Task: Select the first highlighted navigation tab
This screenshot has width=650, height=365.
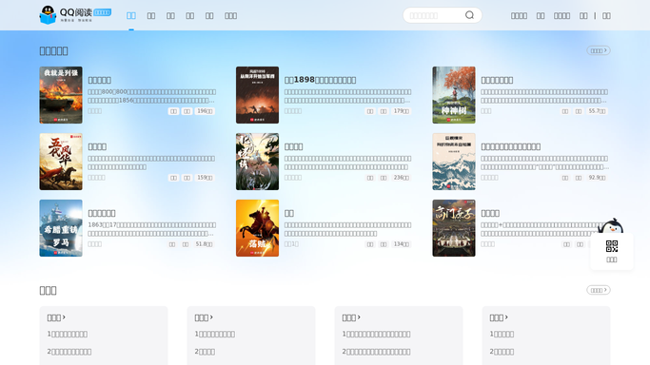Action: 131,16
